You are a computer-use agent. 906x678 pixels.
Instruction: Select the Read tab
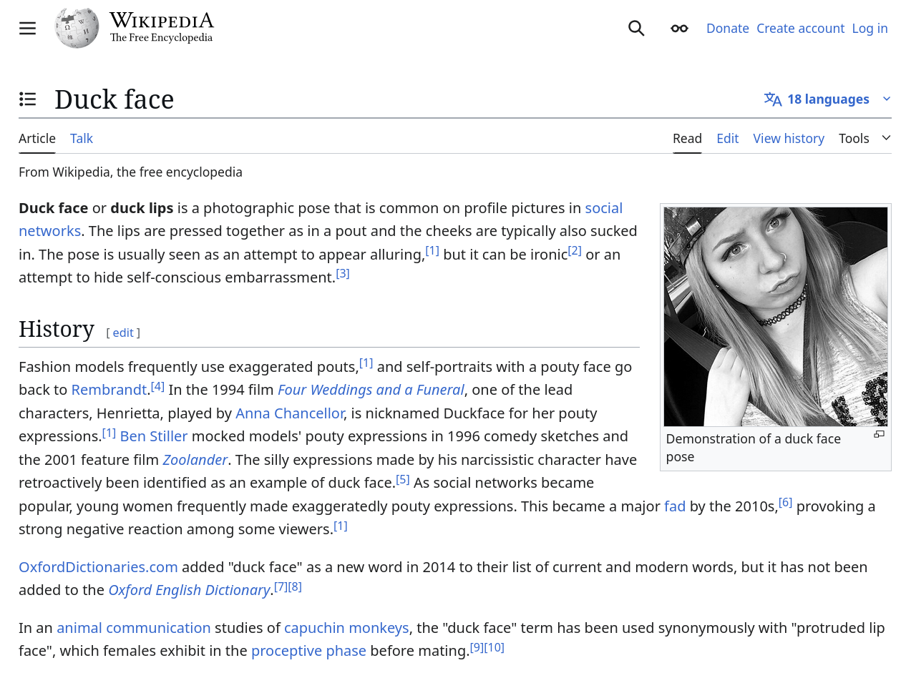pos(687,138)
